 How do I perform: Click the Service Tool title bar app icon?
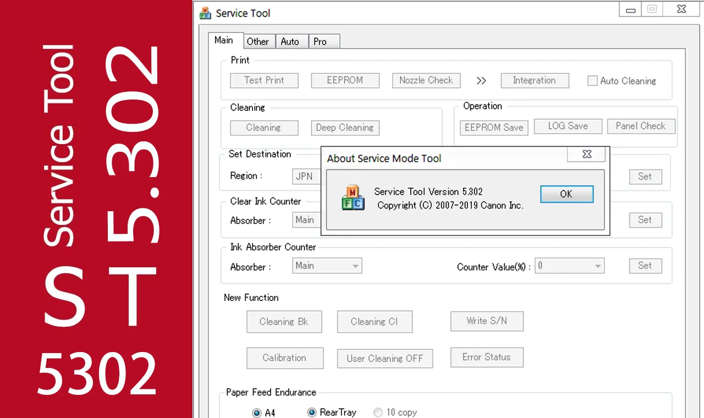point(205,13)
